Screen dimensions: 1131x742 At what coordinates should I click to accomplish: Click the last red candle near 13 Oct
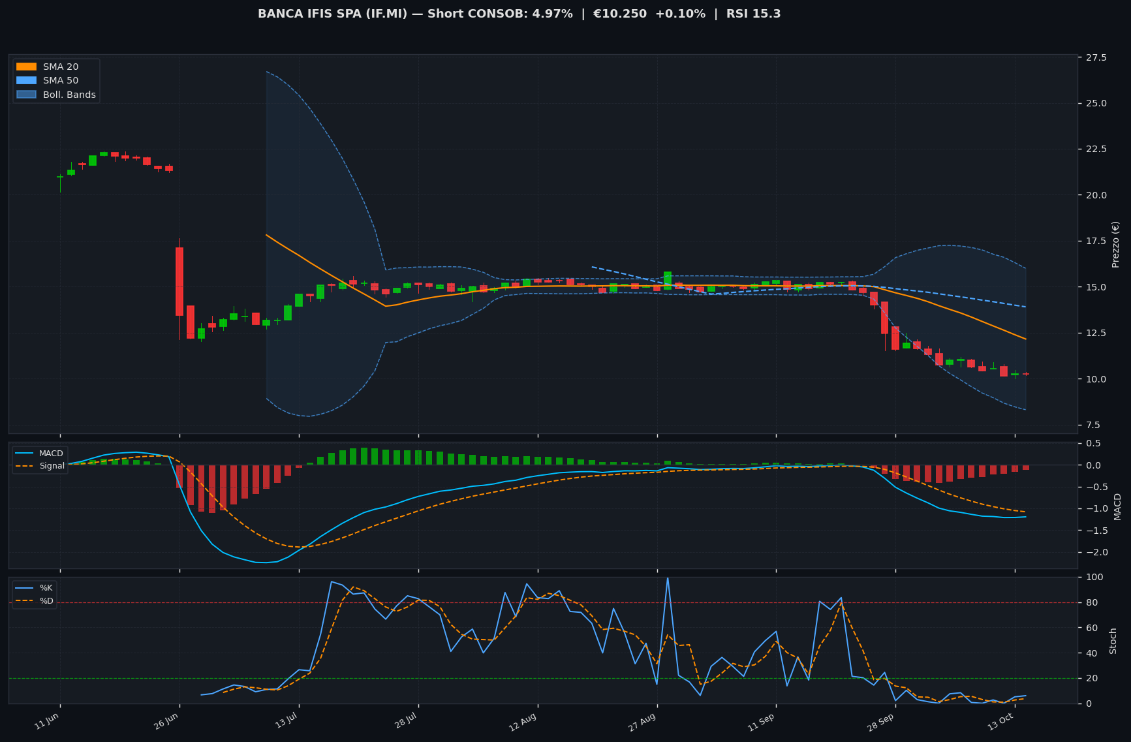[x=1026, y=374]
